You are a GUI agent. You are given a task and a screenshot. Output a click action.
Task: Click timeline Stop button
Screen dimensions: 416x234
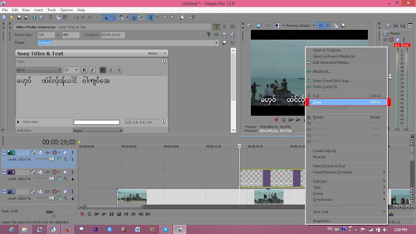pyautogui.click(x=119, y=214)
